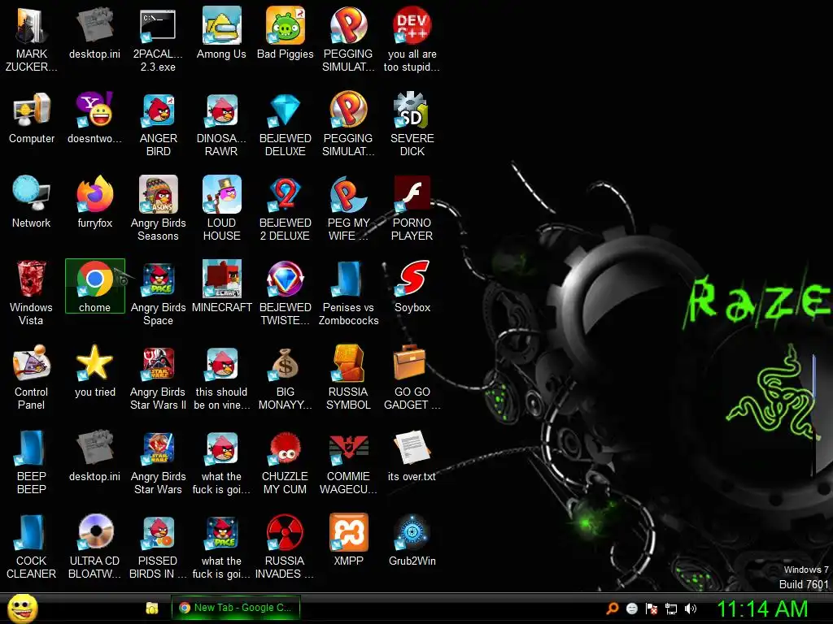This screenshot has width=833, height=624.
Task: Open Angry Birds Seasons
Action: pyautogui.click(x=158, y=209)
